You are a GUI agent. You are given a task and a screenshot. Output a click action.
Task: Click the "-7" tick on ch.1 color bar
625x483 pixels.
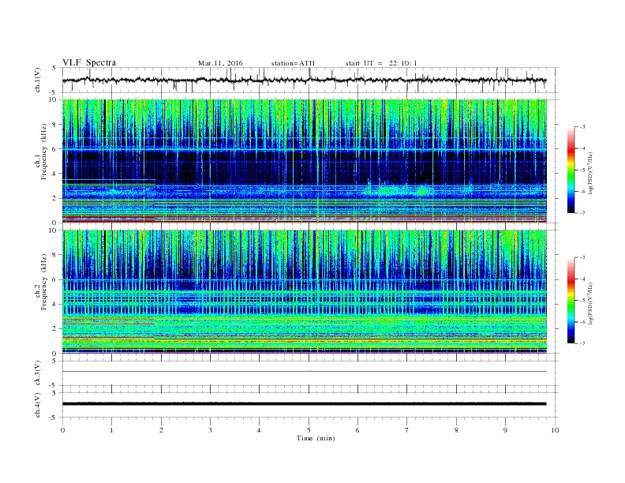[x=582, y=213]
